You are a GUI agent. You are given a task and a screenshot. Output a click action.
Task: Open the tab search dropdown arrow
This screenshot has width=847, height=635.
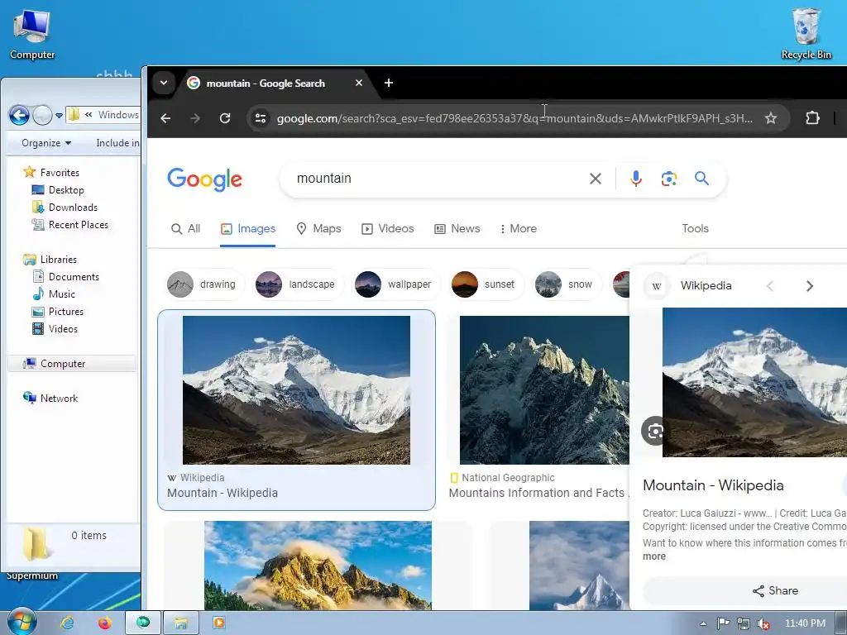click(163, 83)
